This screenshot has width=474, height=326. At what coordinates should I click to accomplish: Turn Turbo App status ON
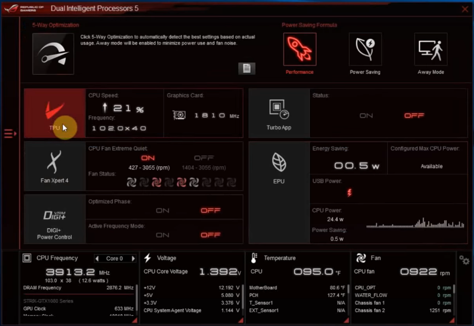tap(366, 115)
